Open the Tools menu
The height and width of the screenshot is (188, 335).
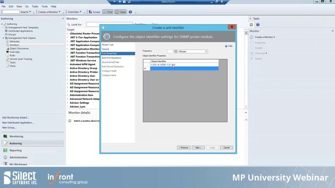tap(44, 6)
